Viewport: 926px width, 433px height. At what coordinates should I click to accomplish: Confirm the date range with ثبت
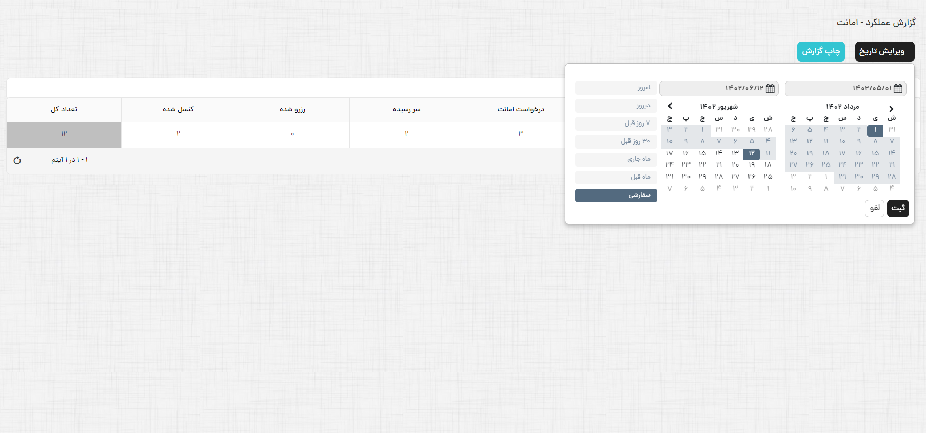tap(898, 208)
